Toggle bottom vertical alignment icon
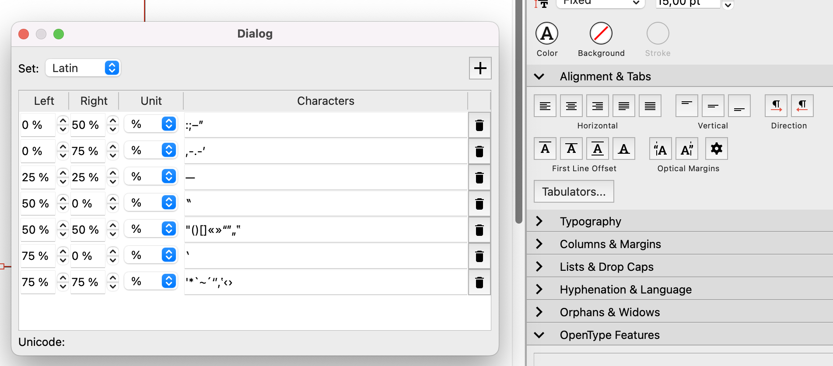This screenshot has width=833, height=366. pyautogui.click(x=739, y=106)
